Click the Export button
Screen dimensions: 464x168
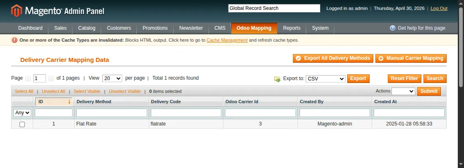click(x=358, y=78)
